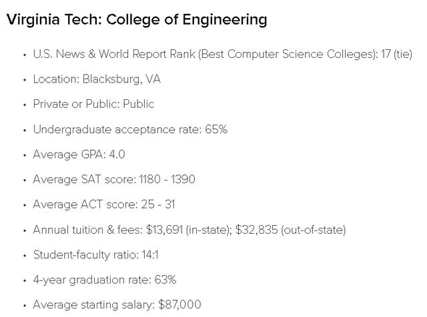Click the Virginia Tech: College of Engineering heading

pos(137,21)
